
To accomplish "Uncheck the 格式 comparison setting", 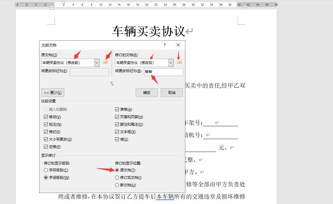I will tap(46, 132).
